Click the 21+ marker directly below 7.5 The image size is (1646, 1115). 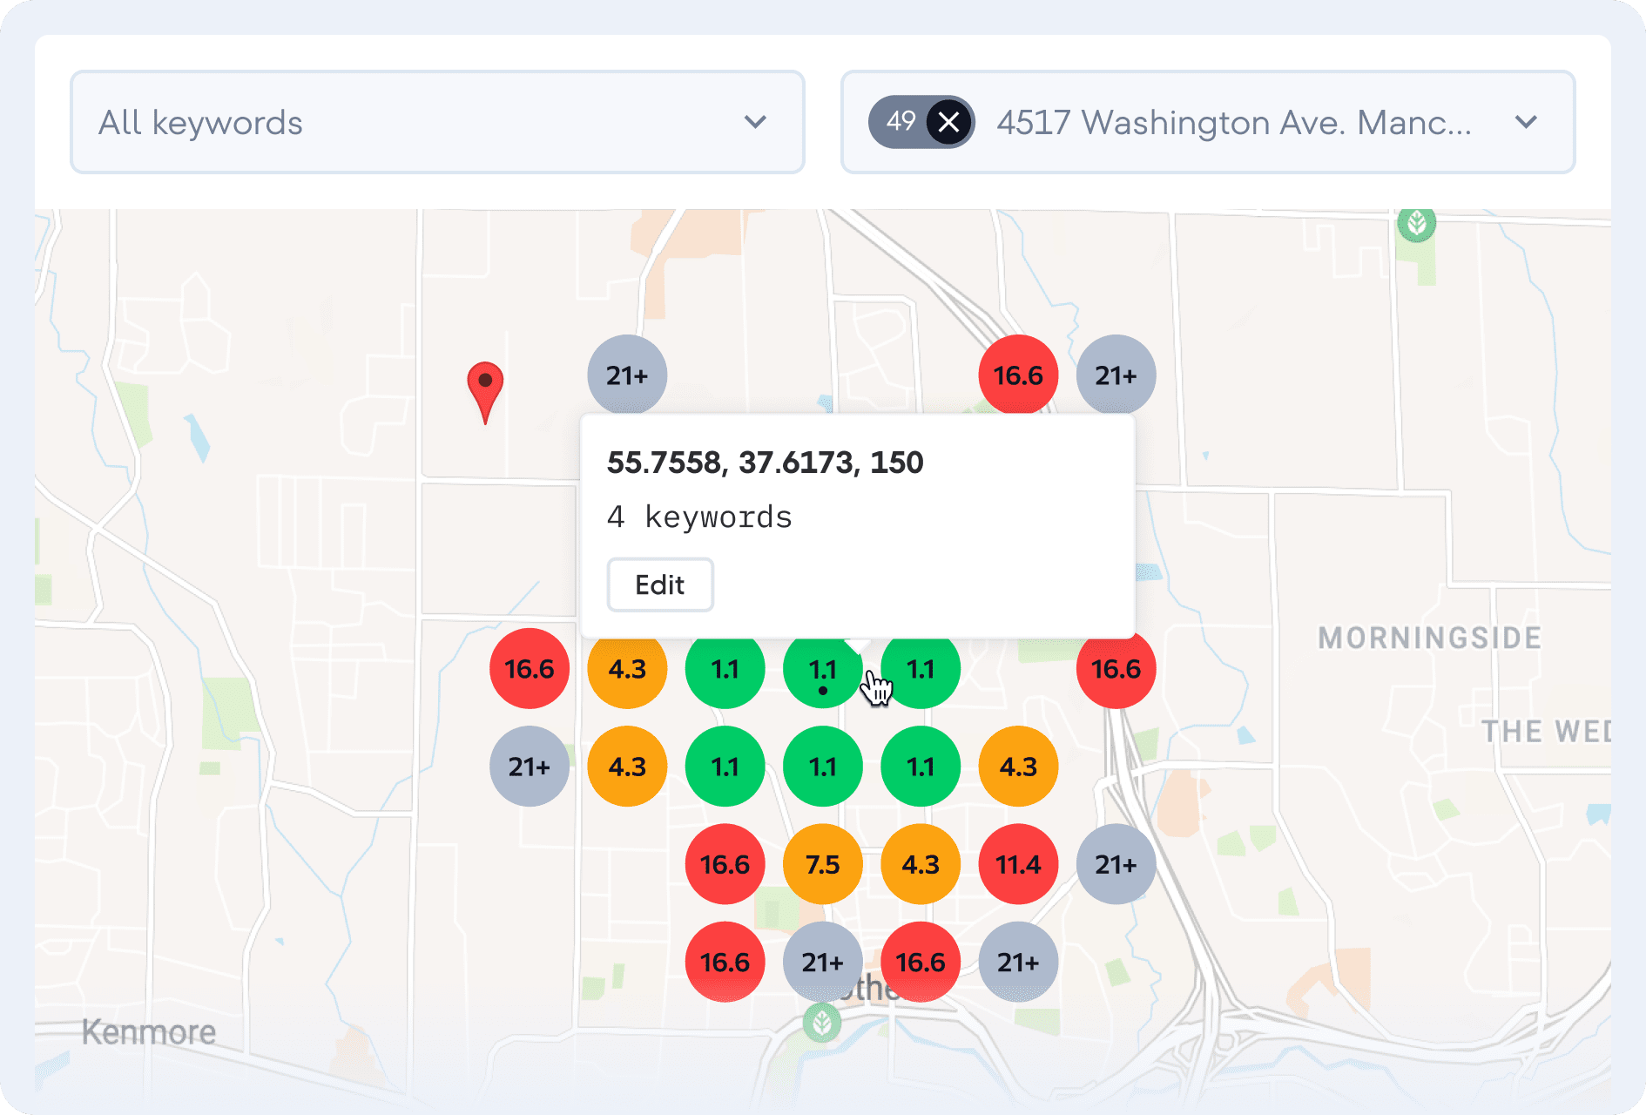click(x=823, y=962)
